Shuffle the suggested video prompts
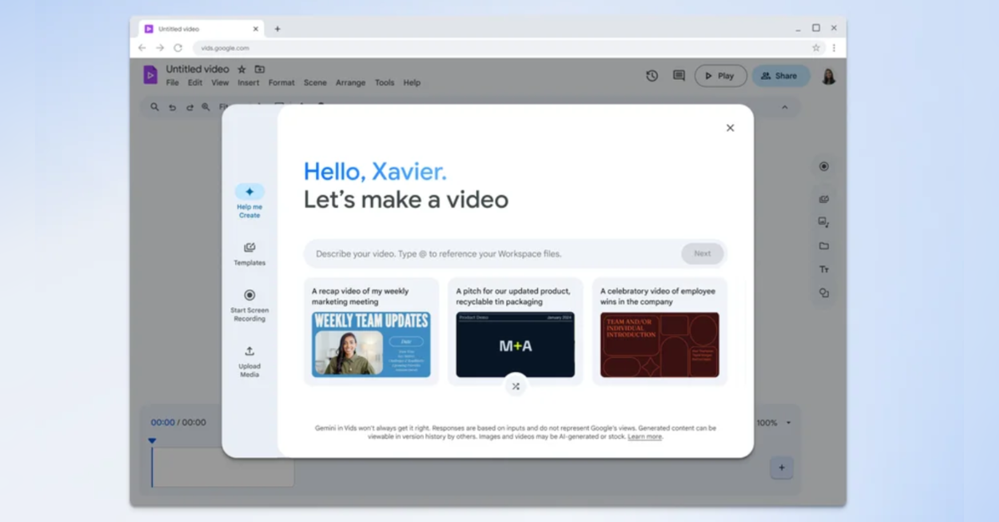The height and width of the screenshot is (522, 999). 515,386
